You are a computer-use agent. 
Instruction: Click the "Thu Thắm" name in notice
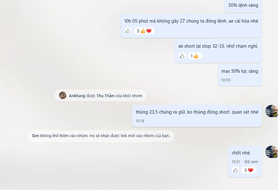[106, 96]
